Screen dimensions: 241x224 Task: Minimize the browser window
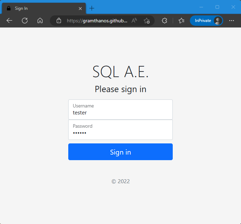click(201, 7)
